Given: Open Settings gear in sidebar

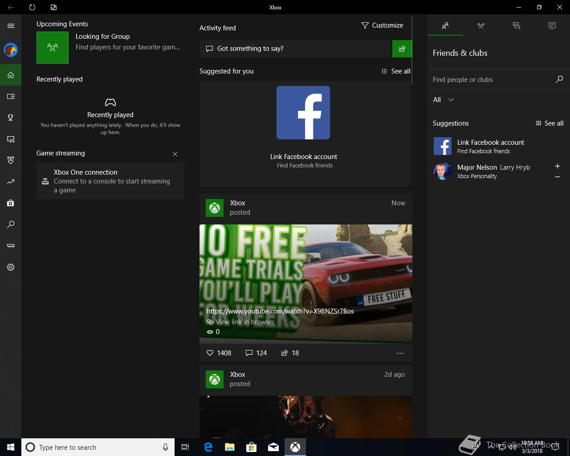Looking at the screenshot, I should pyautogui.click(x=11, y=267).
